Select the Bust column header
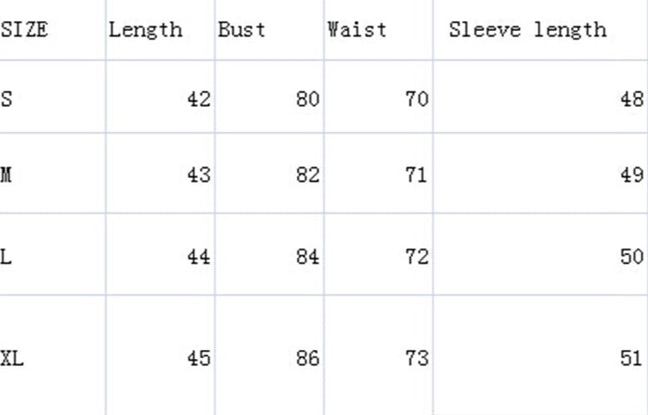The width and height of the screenshot is (648, 415). [242, 30]
